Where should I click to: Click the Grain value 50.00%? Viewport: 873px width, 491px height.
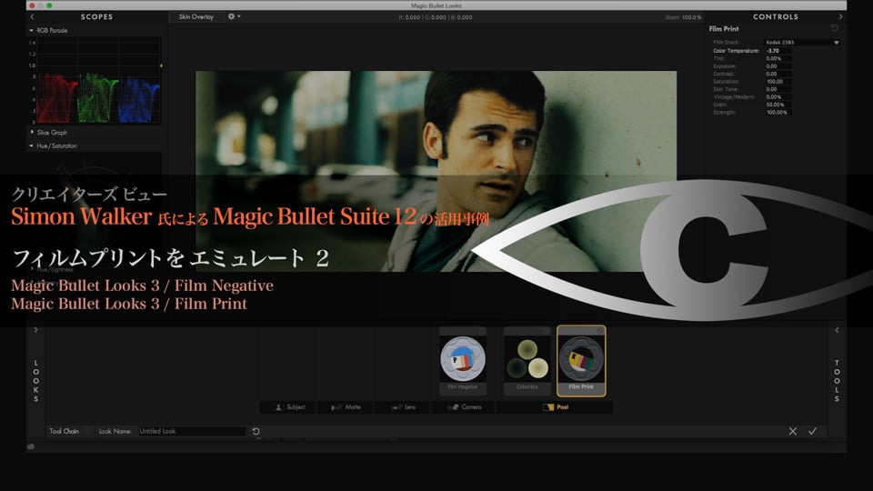[x=778, y=105]
